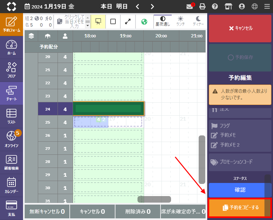Expand the プロモーションコード section

(x=240, y=162)
